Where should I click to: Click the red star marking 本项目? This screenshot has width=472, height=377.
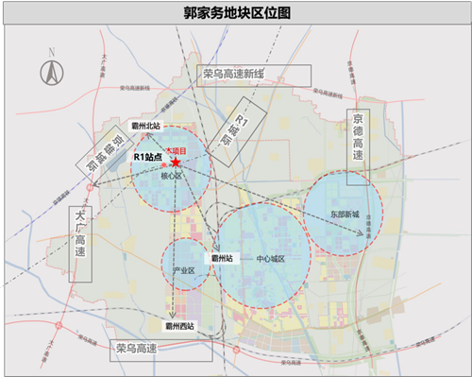(176, 163)
